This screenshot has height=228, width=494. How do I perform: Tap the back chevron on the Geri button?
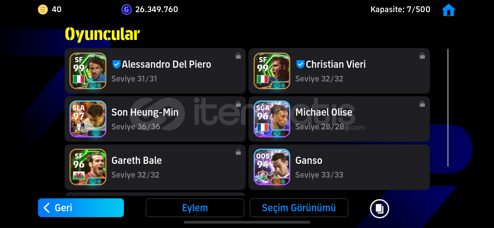47,208
